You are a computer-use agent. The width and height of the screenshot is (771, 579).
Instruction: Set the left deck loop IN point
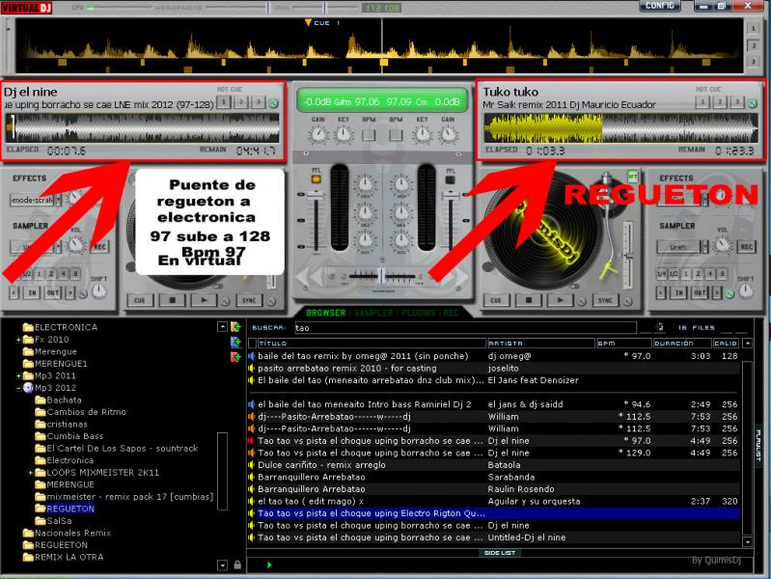[32, 292]
